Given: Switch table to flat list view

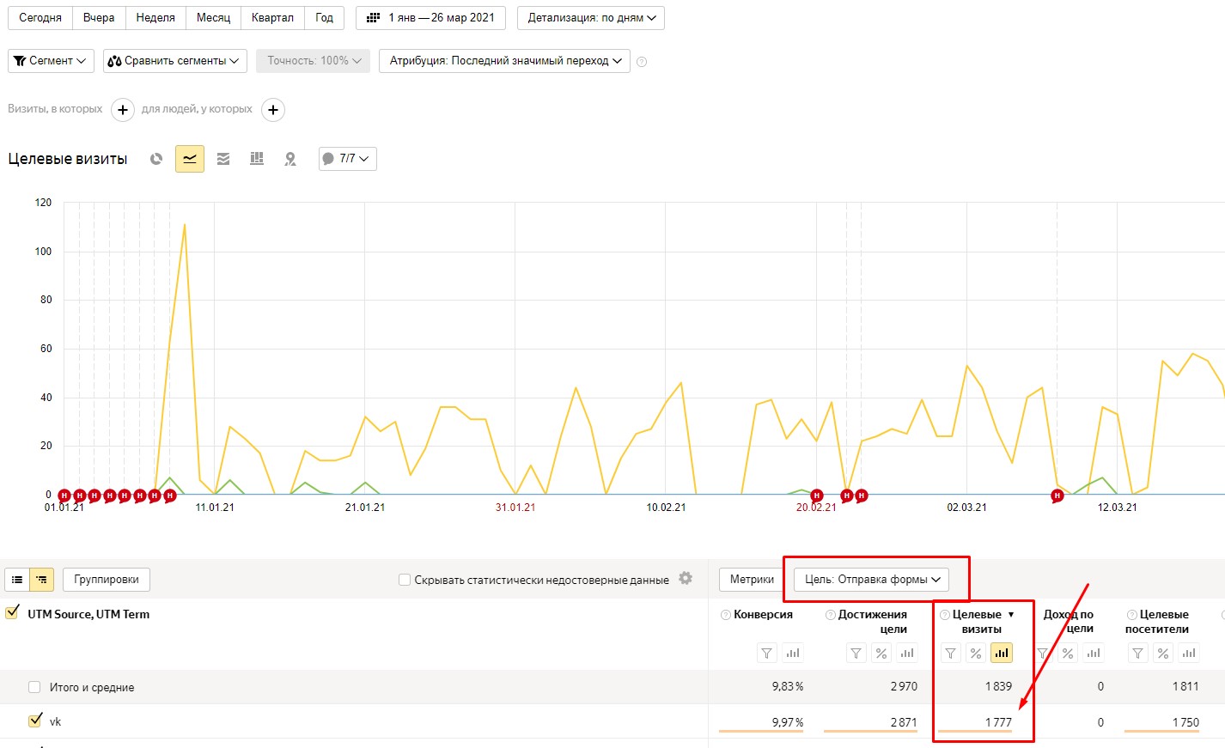Looking at the screenshot, I should click(x=17, y=580).
